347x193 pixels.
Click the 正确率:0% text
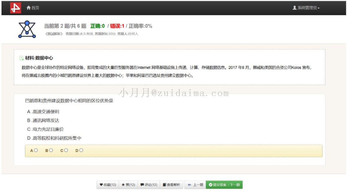pos(141,26)
